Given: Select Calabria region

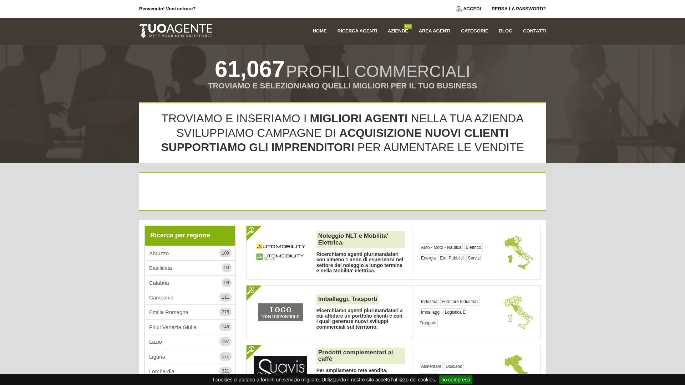Looking at the screenshot, I should (190, 283).
